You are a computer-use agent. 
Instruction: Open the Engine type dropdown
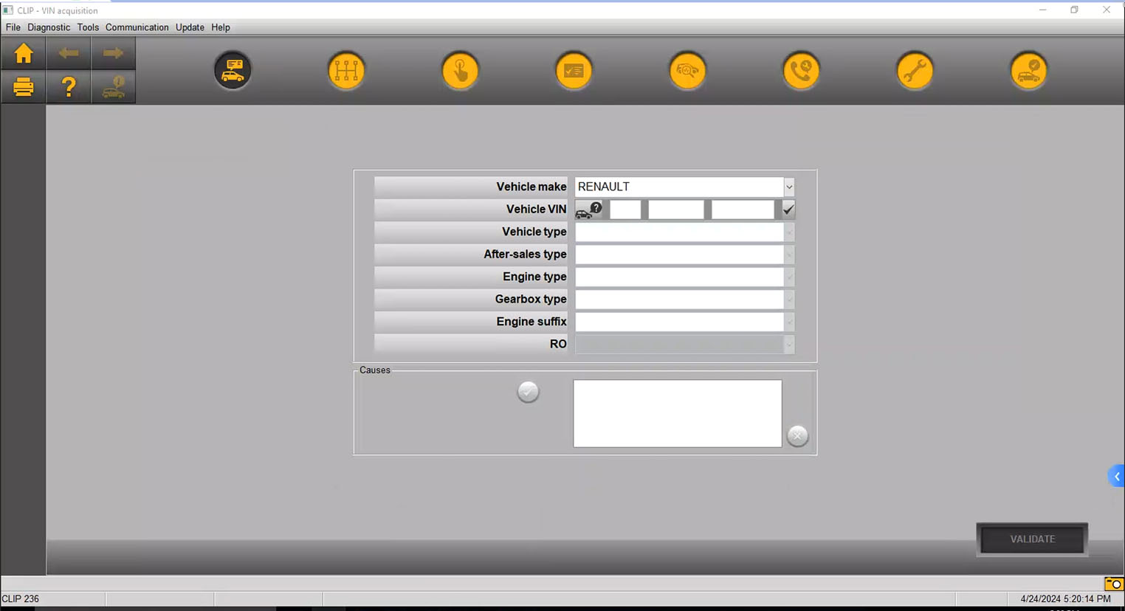click(789, 277)
